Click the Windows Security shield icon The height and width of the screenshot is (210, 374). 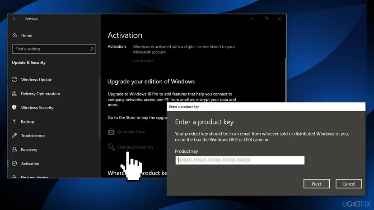click(x=14, y=107)
